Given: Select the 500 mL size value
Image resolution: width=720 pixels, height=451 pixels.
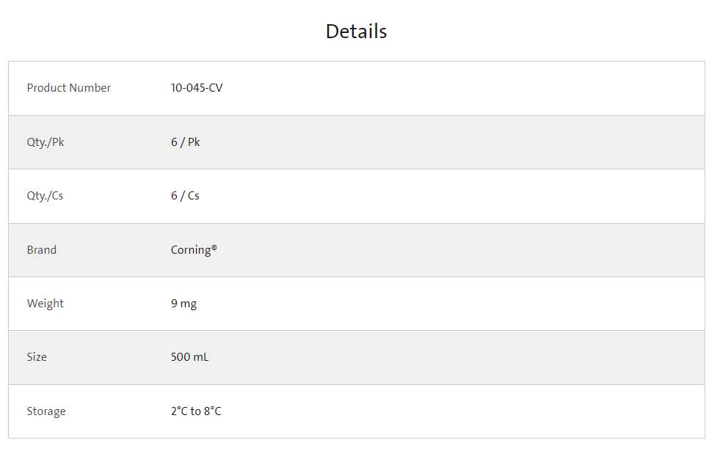Looking at the screenshot, I should (x=189, y=357).
